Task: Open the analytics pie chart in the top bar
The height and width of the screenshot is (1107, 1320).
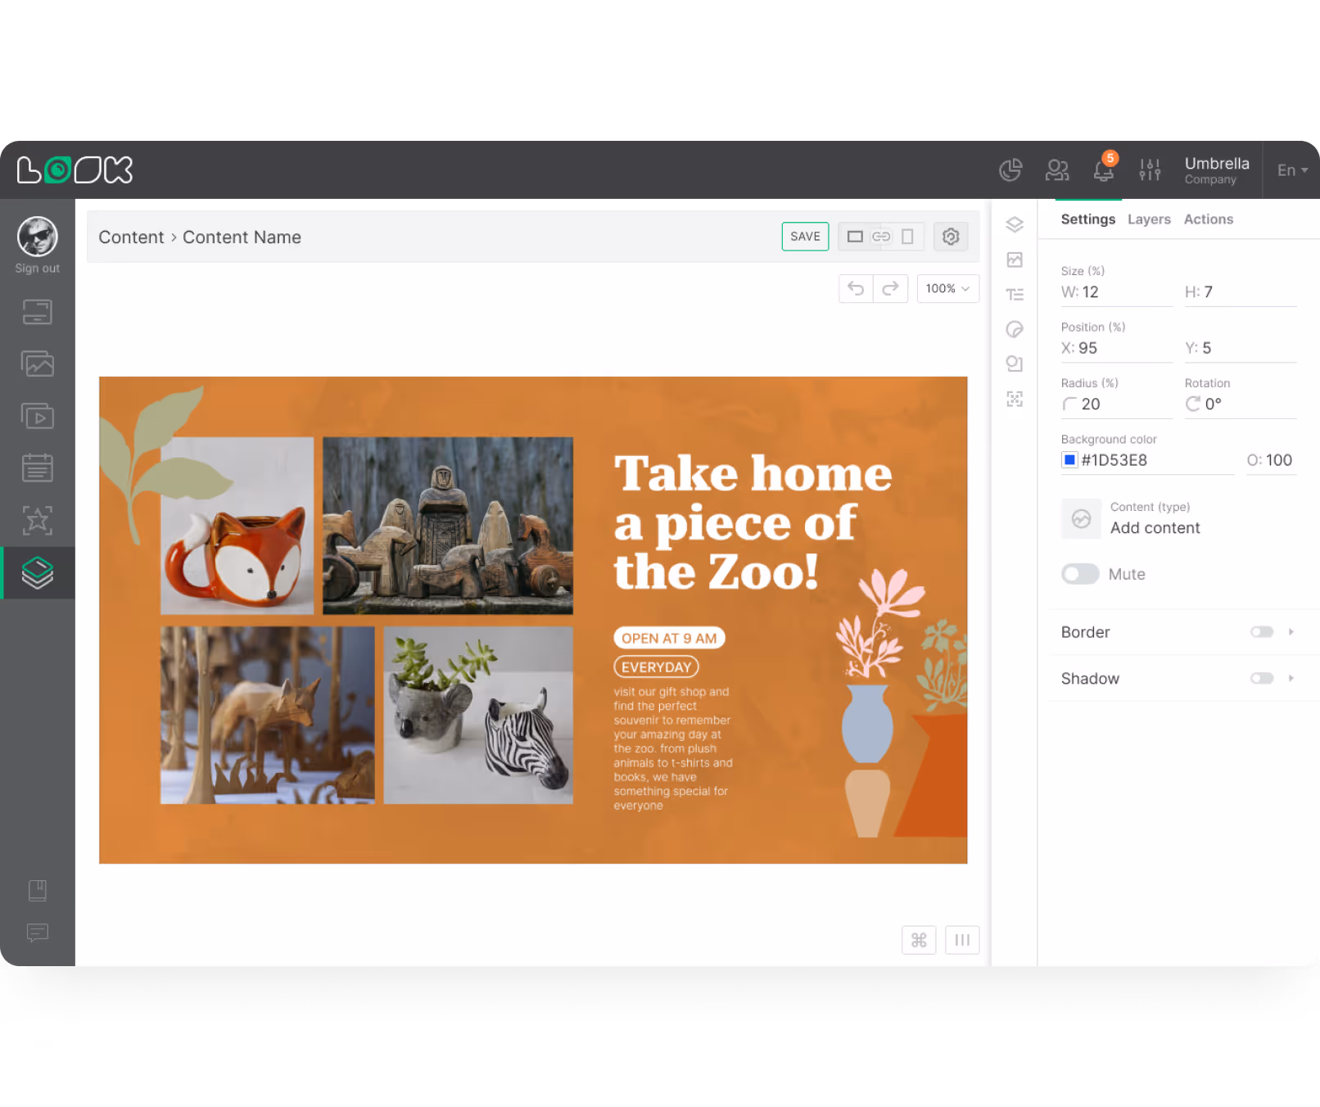Action: pyautogui.click(x=1010, y=169)
